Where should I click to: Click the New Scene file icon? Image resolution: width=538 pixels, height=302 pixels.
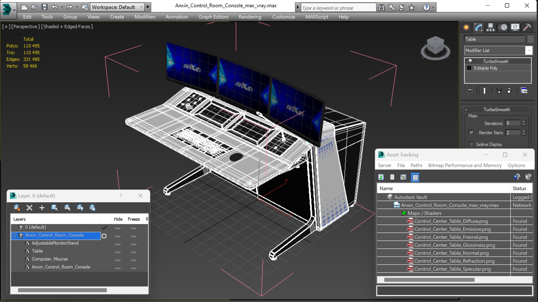[24, 7]
